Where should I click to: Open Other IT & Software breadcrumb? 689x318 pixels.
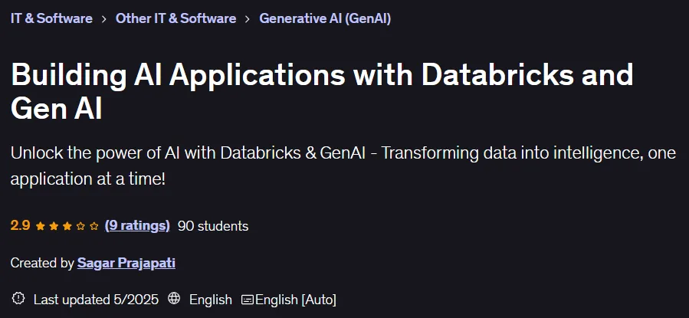176,18
